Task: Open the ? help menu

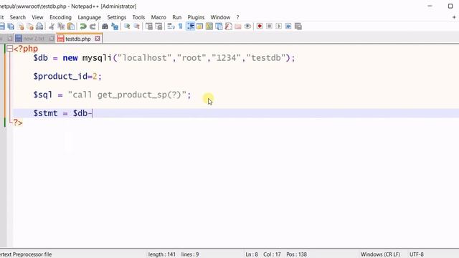Action: [x=237, y=17]
